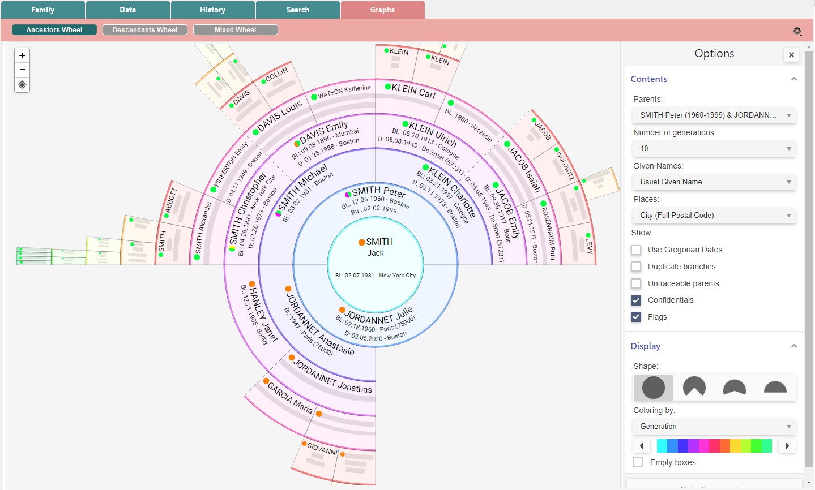815x490 pixels.
Task: Open Number of generations dropdown
Action: [x=714, y=148]
